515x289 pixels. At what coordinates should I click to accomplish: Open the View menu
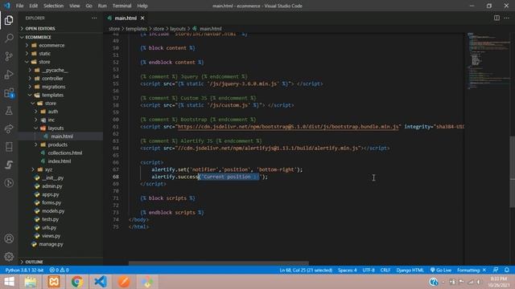click(75, 6)
